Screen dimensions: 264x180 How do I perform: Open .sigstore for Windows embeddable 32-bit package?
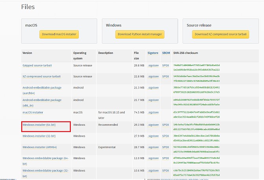(x=153, y=171)
